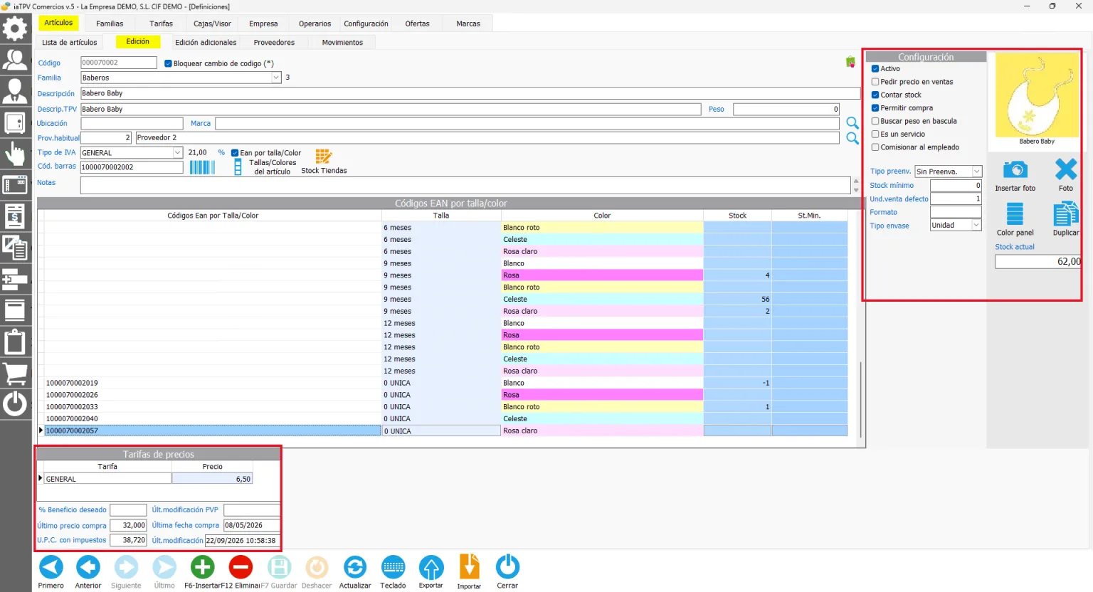Image resolution: width=1093 pixels, height=592 pixels.
Task: Click the power icon in the left sidebar
Action: (x=15, y=404)
